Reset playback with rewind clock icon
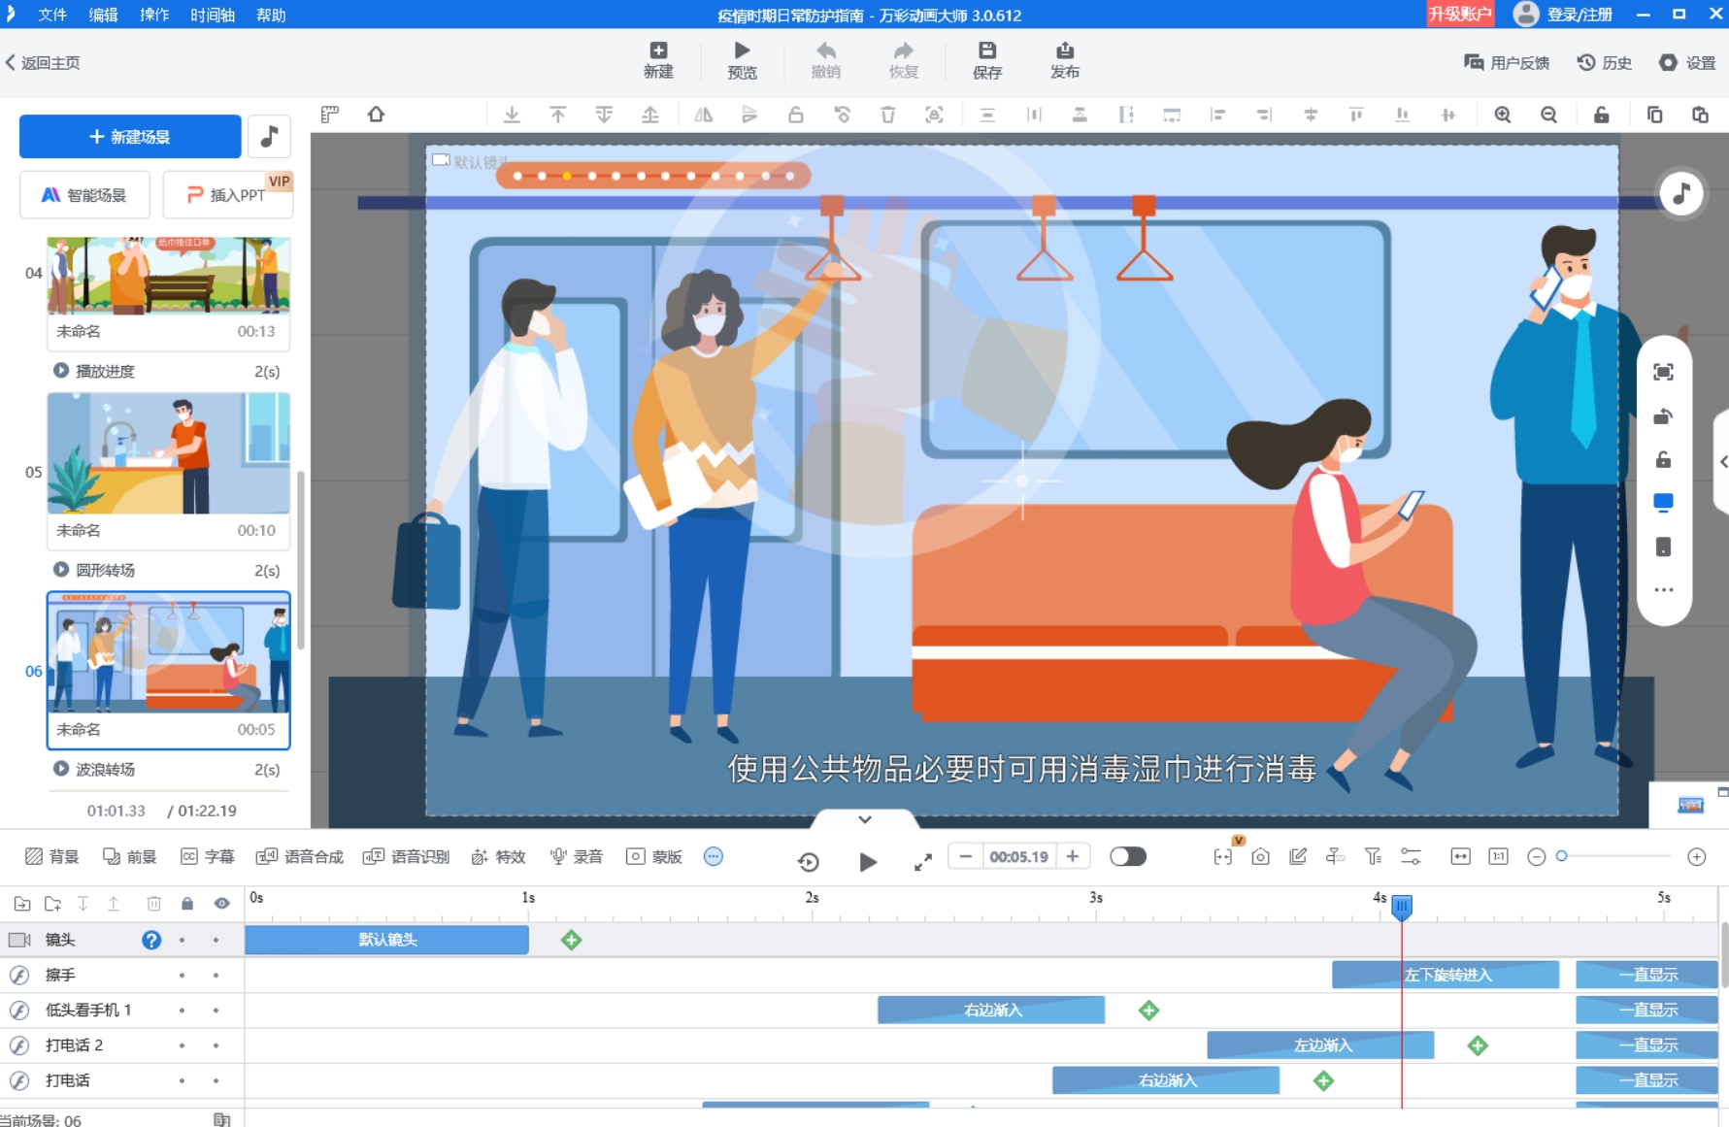The image size is (1729, 1127). tap(808, 861)
